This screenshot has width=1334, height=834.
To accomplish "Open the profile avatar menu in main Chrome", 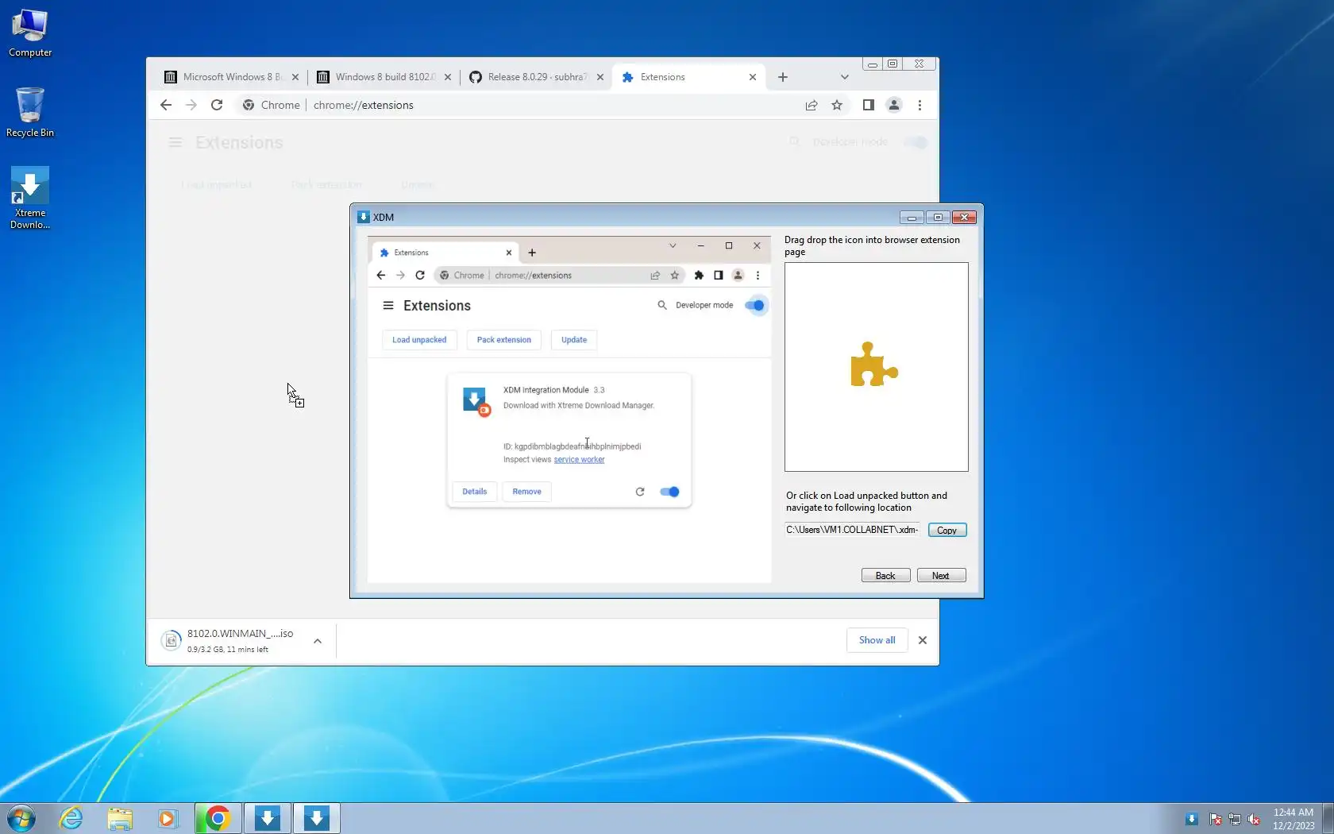I will pos(894,105).
